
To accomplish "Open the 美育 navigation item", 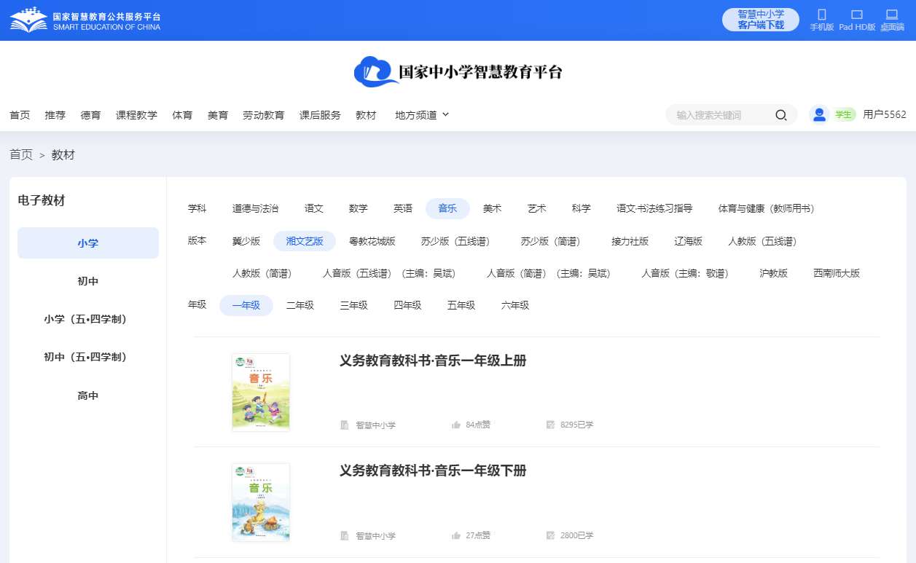I will tap(218, 115).
